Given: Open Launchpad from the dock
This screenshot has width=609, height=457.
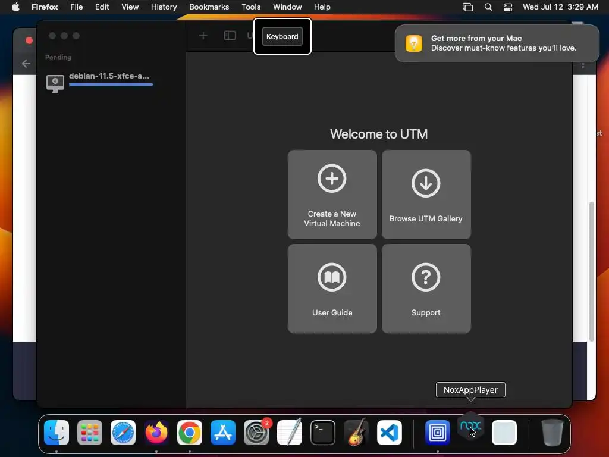Looking at the screenshot, I should pyautogui.click(x=90, y=433).
